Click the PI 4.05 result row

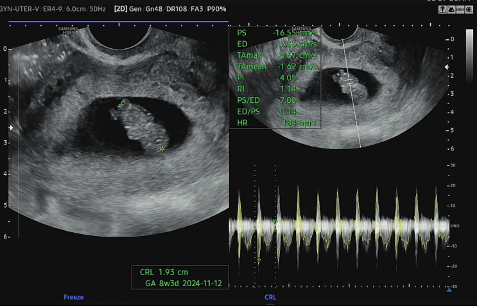pyautogui.click(x=266, y=78)
